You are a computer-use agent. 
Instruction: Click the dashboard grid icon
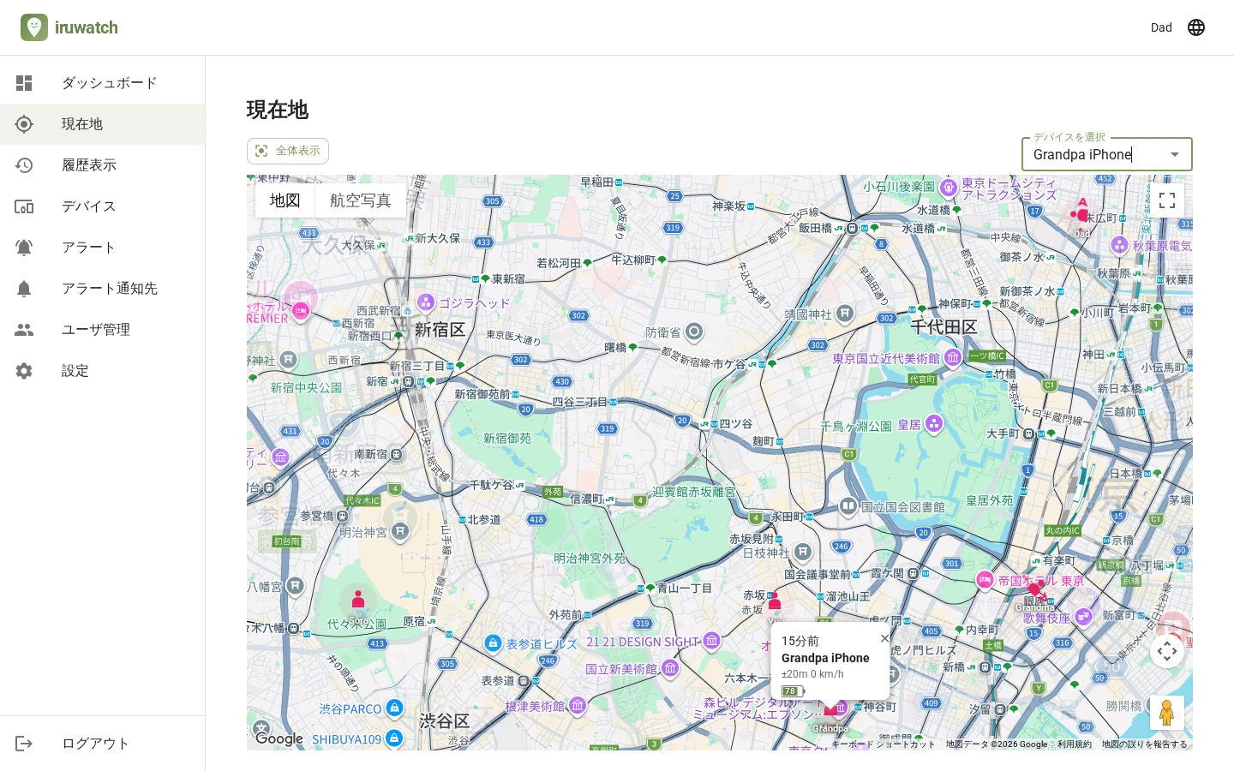click(x=24, y=83)
